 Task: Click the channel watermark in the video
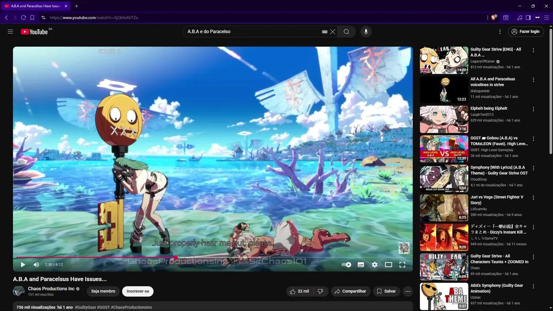[404, 248]
